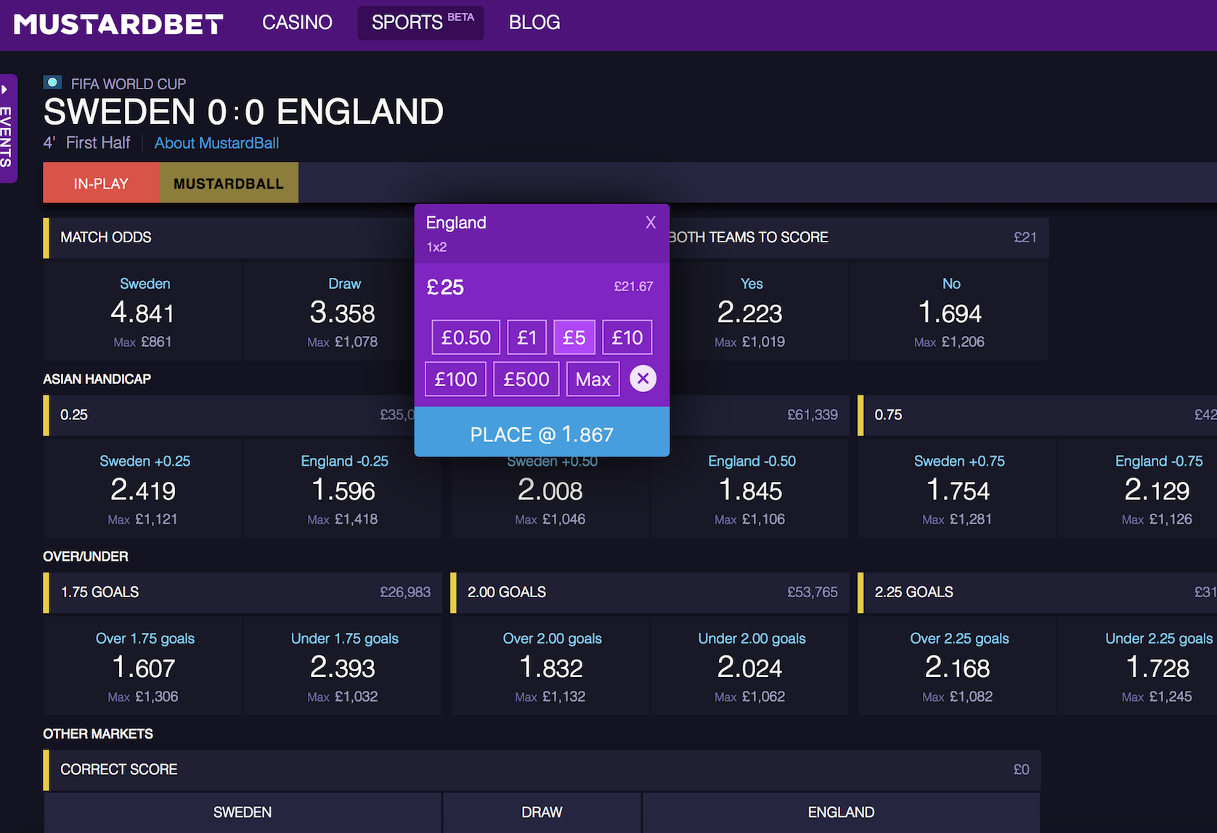Click the Sweden 0:0 England headline

pyautogui.click(x=243, y=112)
